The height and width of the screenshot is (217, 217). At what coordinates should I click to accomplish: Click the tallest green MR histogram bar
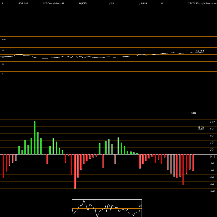point(35,138)
